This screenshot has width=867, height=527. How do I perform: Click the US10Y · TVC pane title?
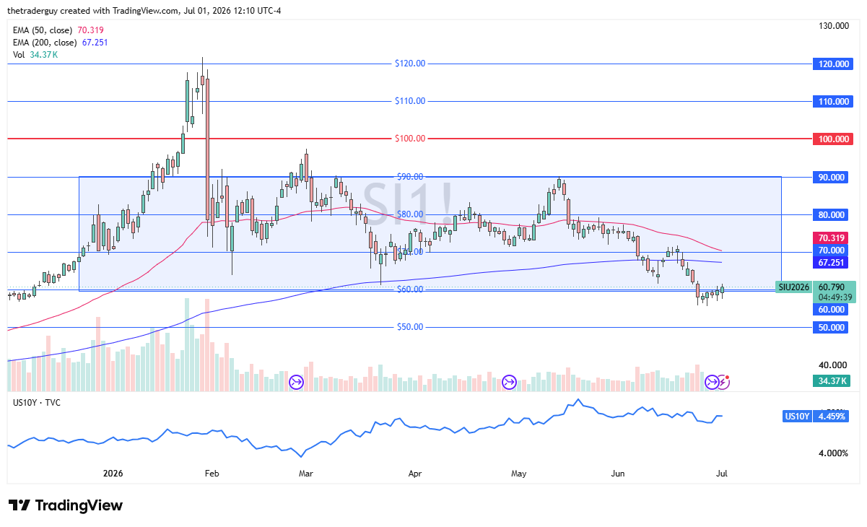pos(36,402)
